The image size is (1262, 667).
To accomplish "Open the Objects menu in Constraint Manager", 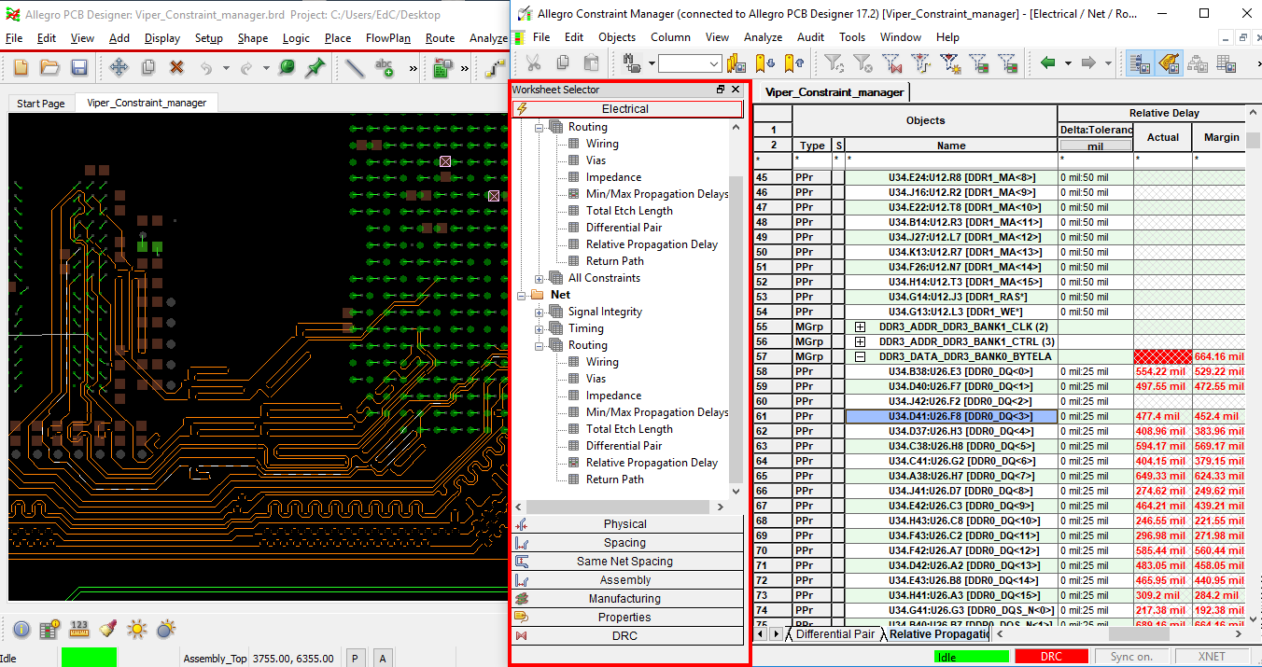I will pyautogui.click(x=617, y=37).
